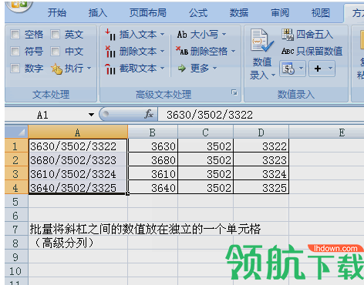
Task: Open 高级文本处理 dialog launcher
Action: 234,92
